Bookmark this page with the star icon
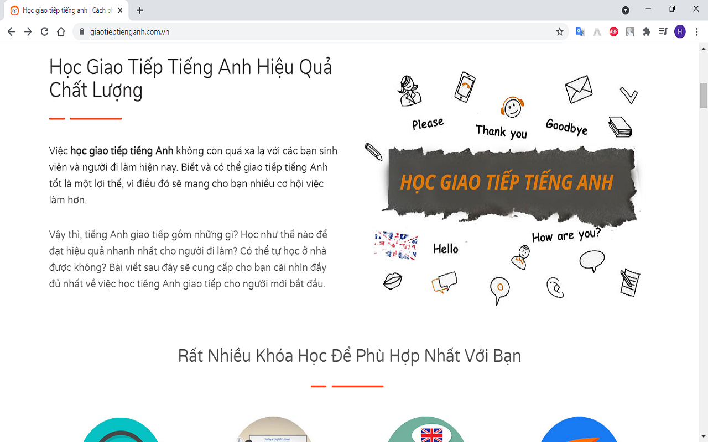 pos(560,32)
